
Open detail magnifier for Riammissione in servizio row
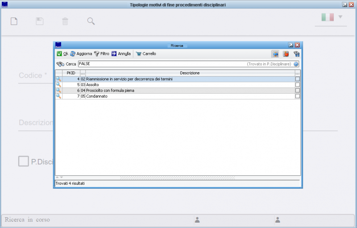[58, 79]
